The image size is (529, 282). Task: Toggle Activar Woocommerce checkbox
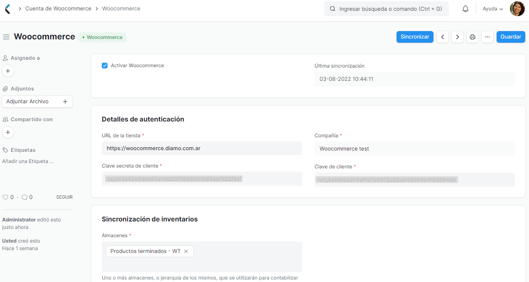[105, 66]
